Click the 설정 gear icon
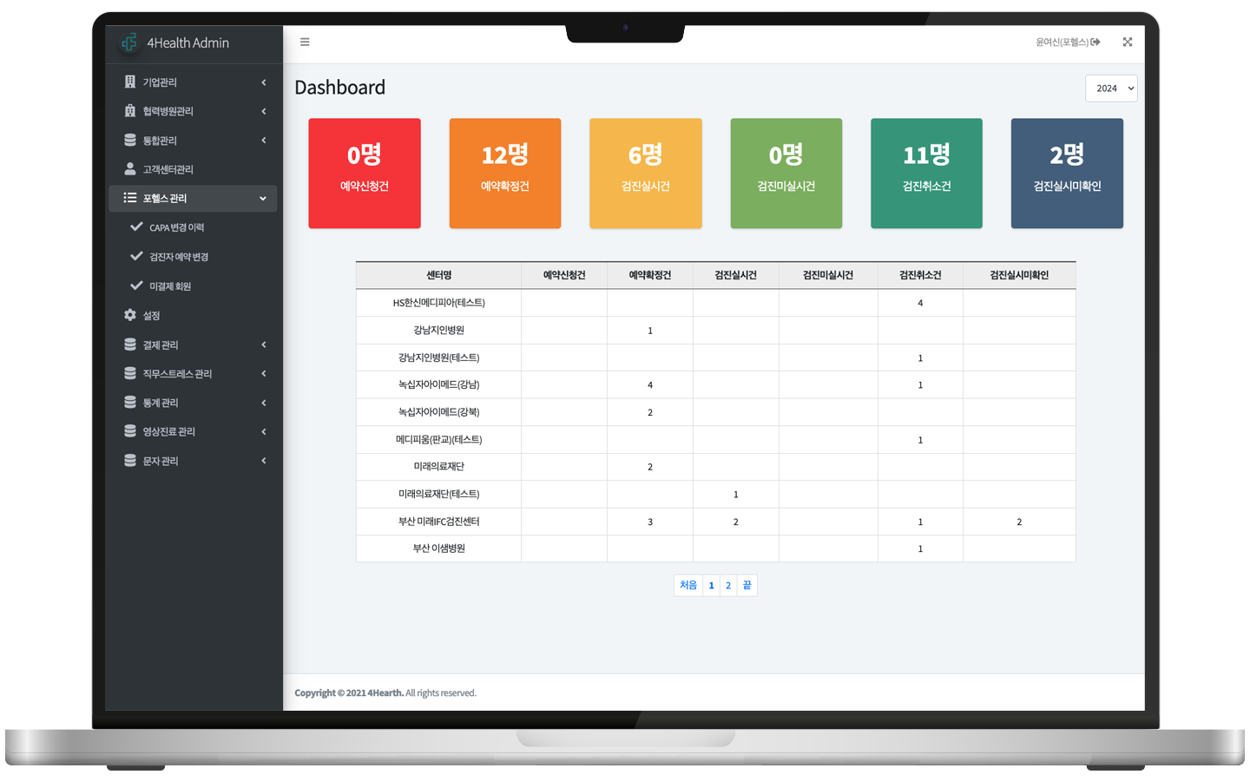The image size is (1250, 781). click(130, 315)
